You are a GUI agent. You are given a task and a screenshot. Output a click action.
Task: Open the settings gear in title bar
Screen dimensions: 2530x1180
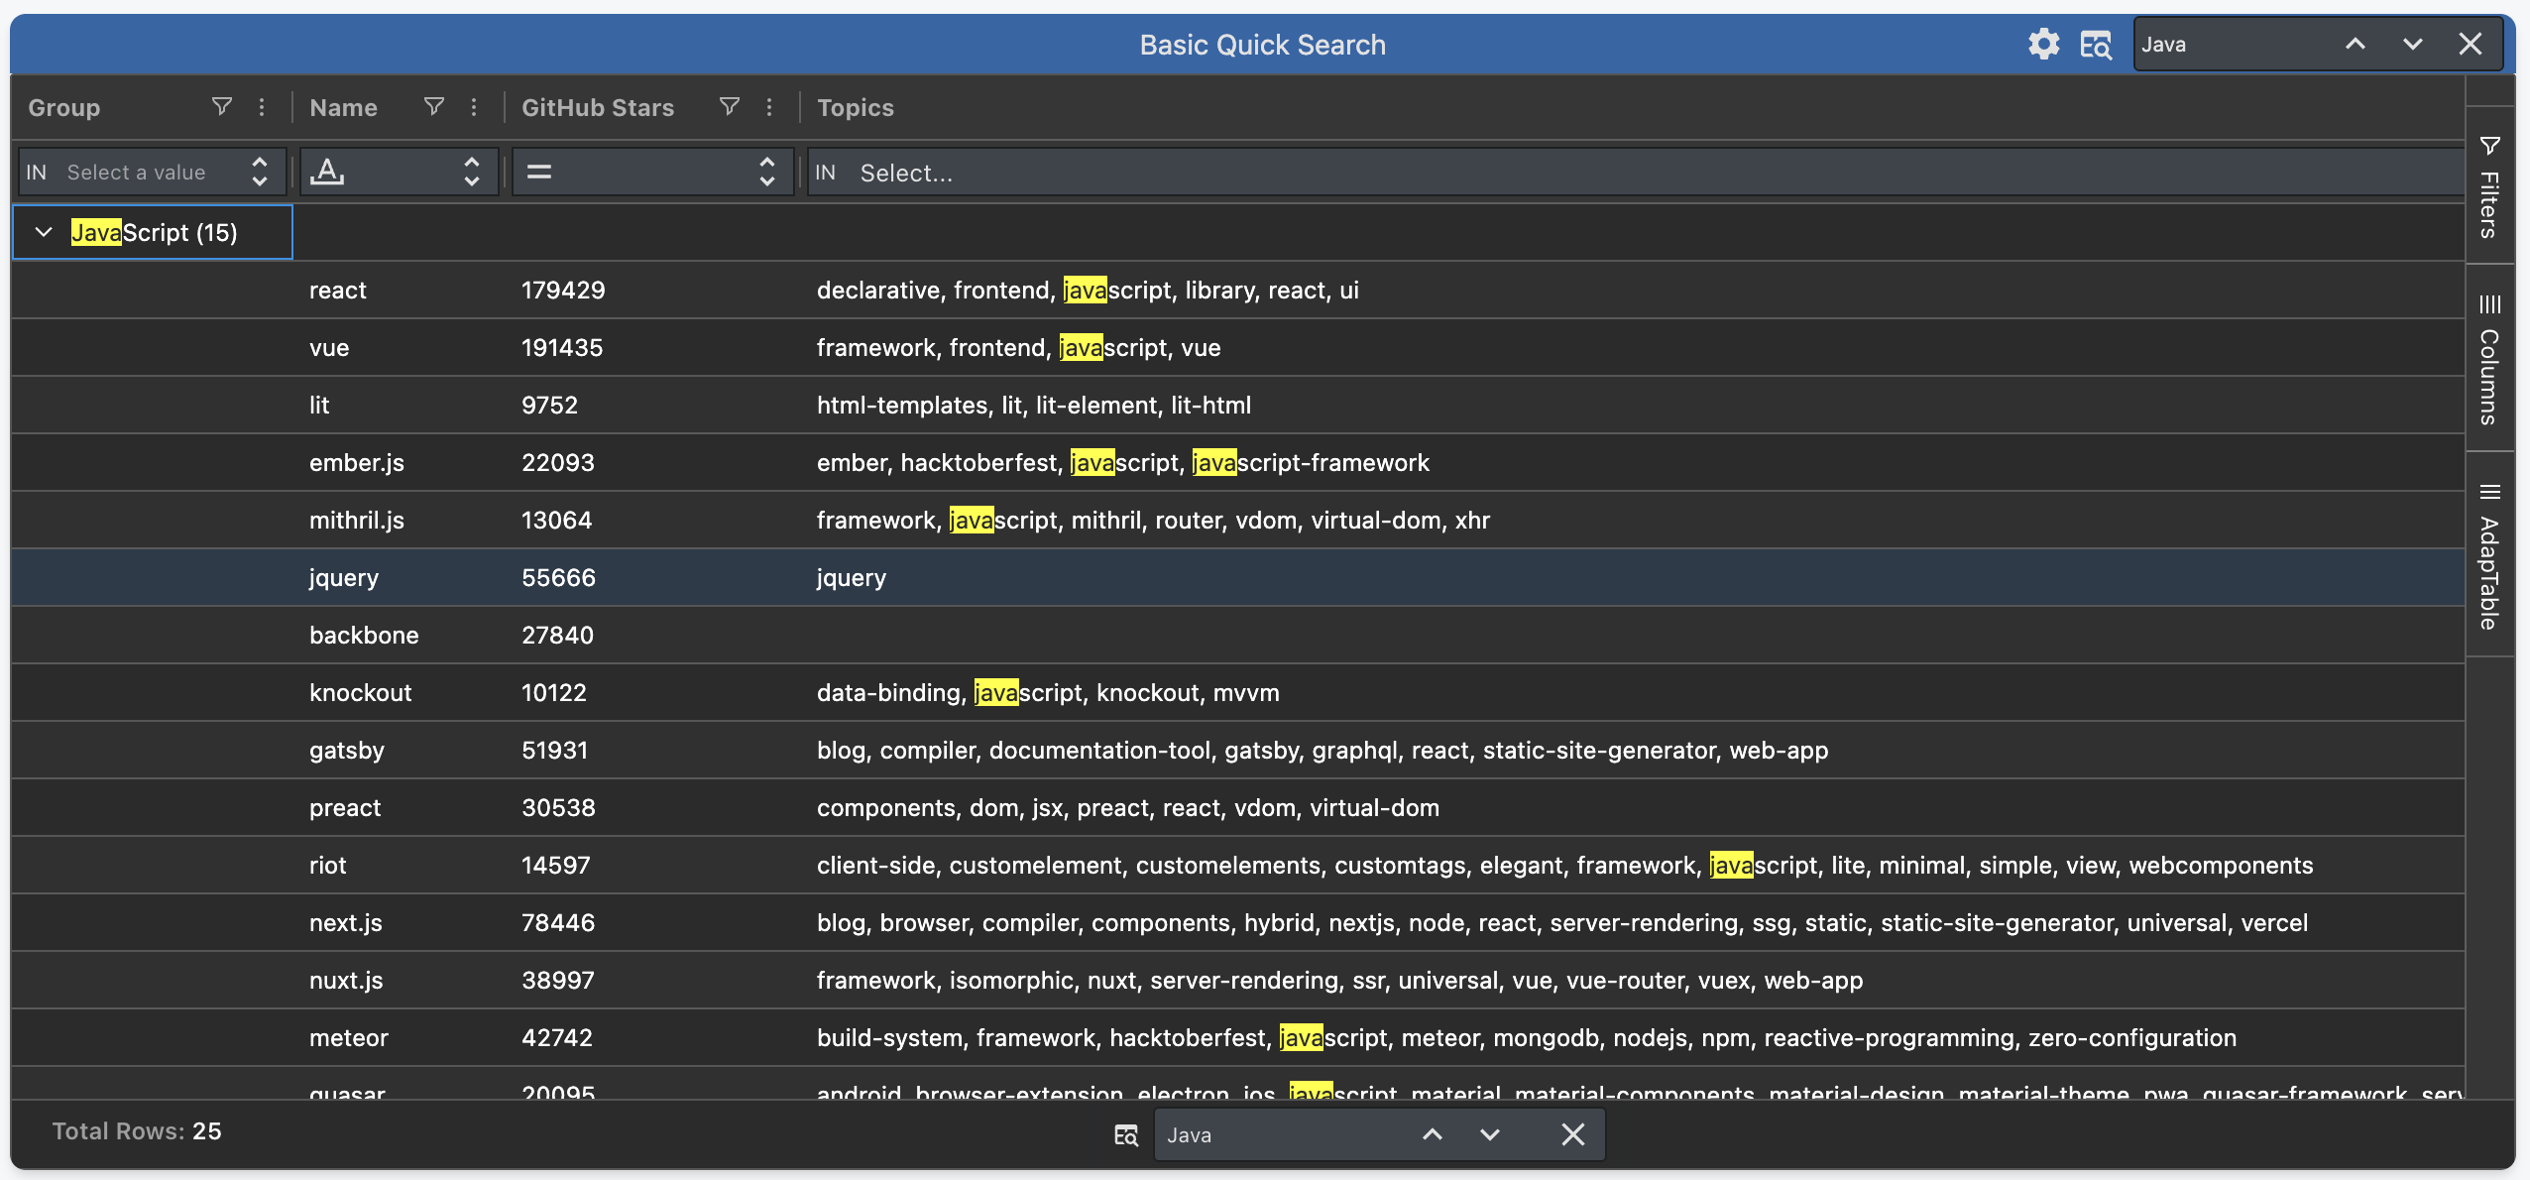(x=2043, y=45)
